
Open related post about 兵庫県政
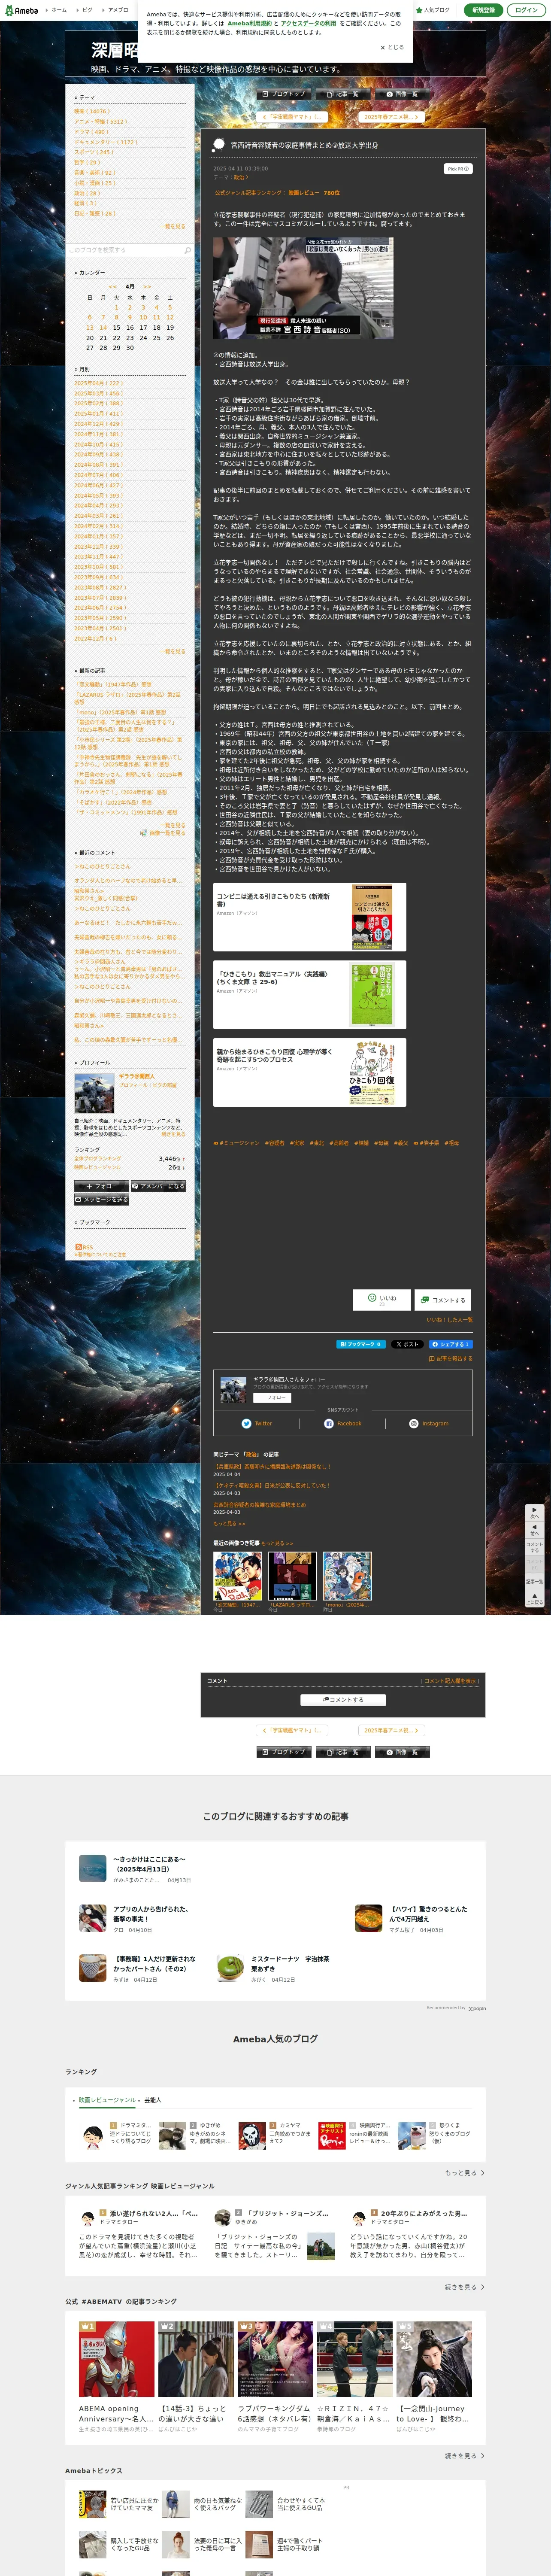point(272,1467)
